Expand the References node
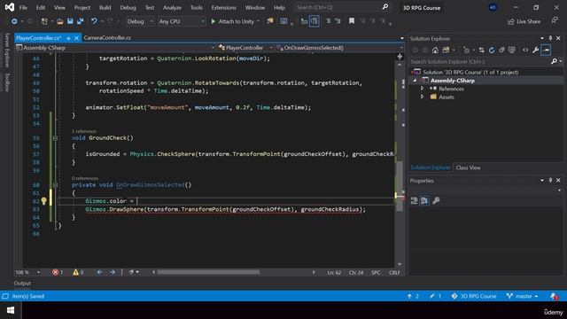Image resolution: width=567 pixels, height=319 pixels. [x=422, y=89]
